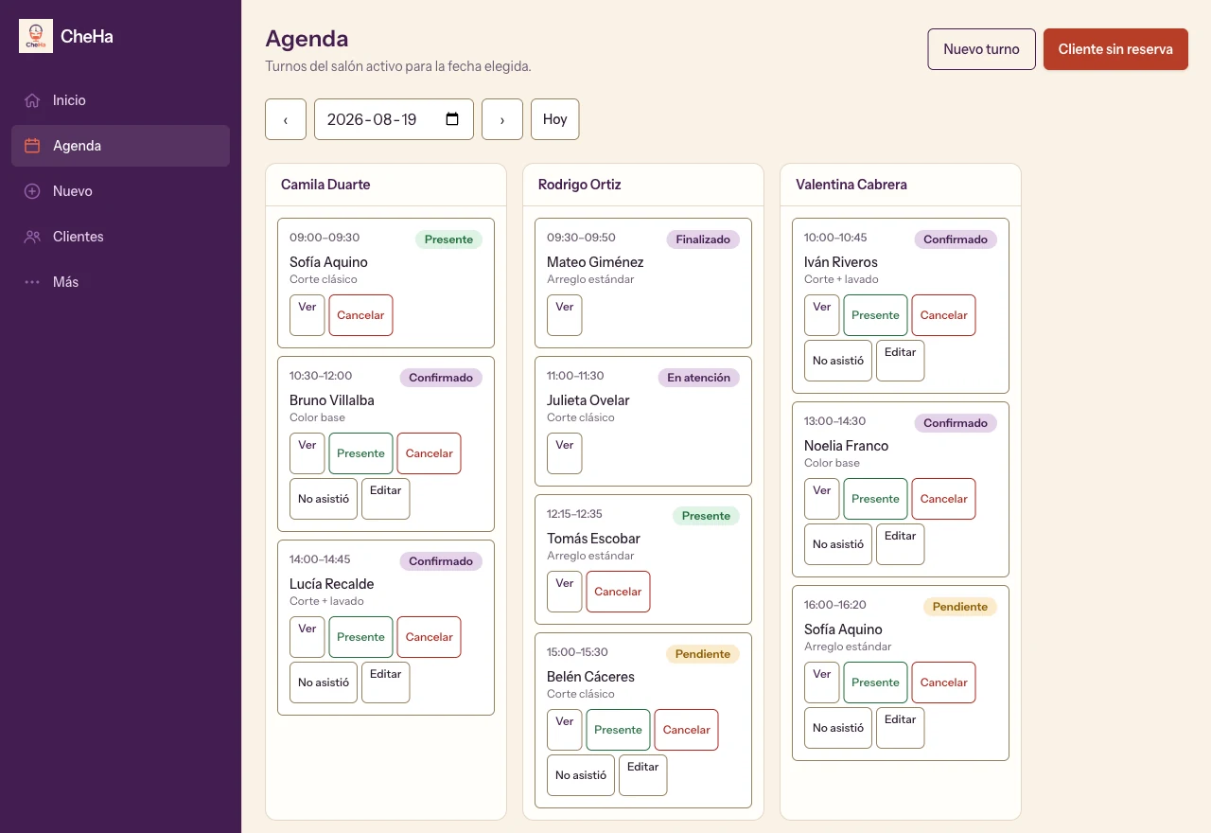This screenshot has width=1211, height=833.
Task: Cancel Sofía Aquino's 16:00 Arreglo estándar
Action: [943, 682]
